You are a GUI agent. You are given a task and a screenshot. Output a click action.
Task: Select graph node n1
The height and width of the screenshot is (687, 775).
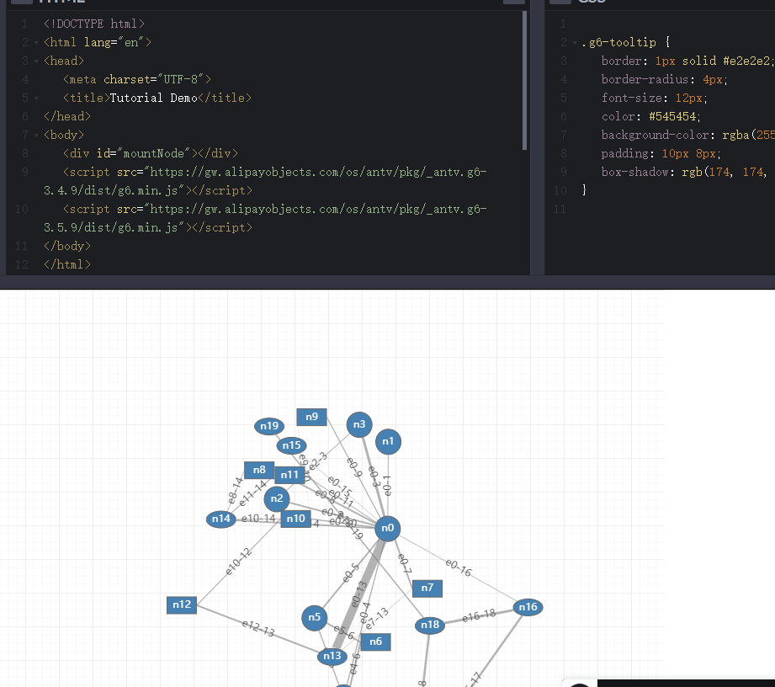tap(388, 441)
